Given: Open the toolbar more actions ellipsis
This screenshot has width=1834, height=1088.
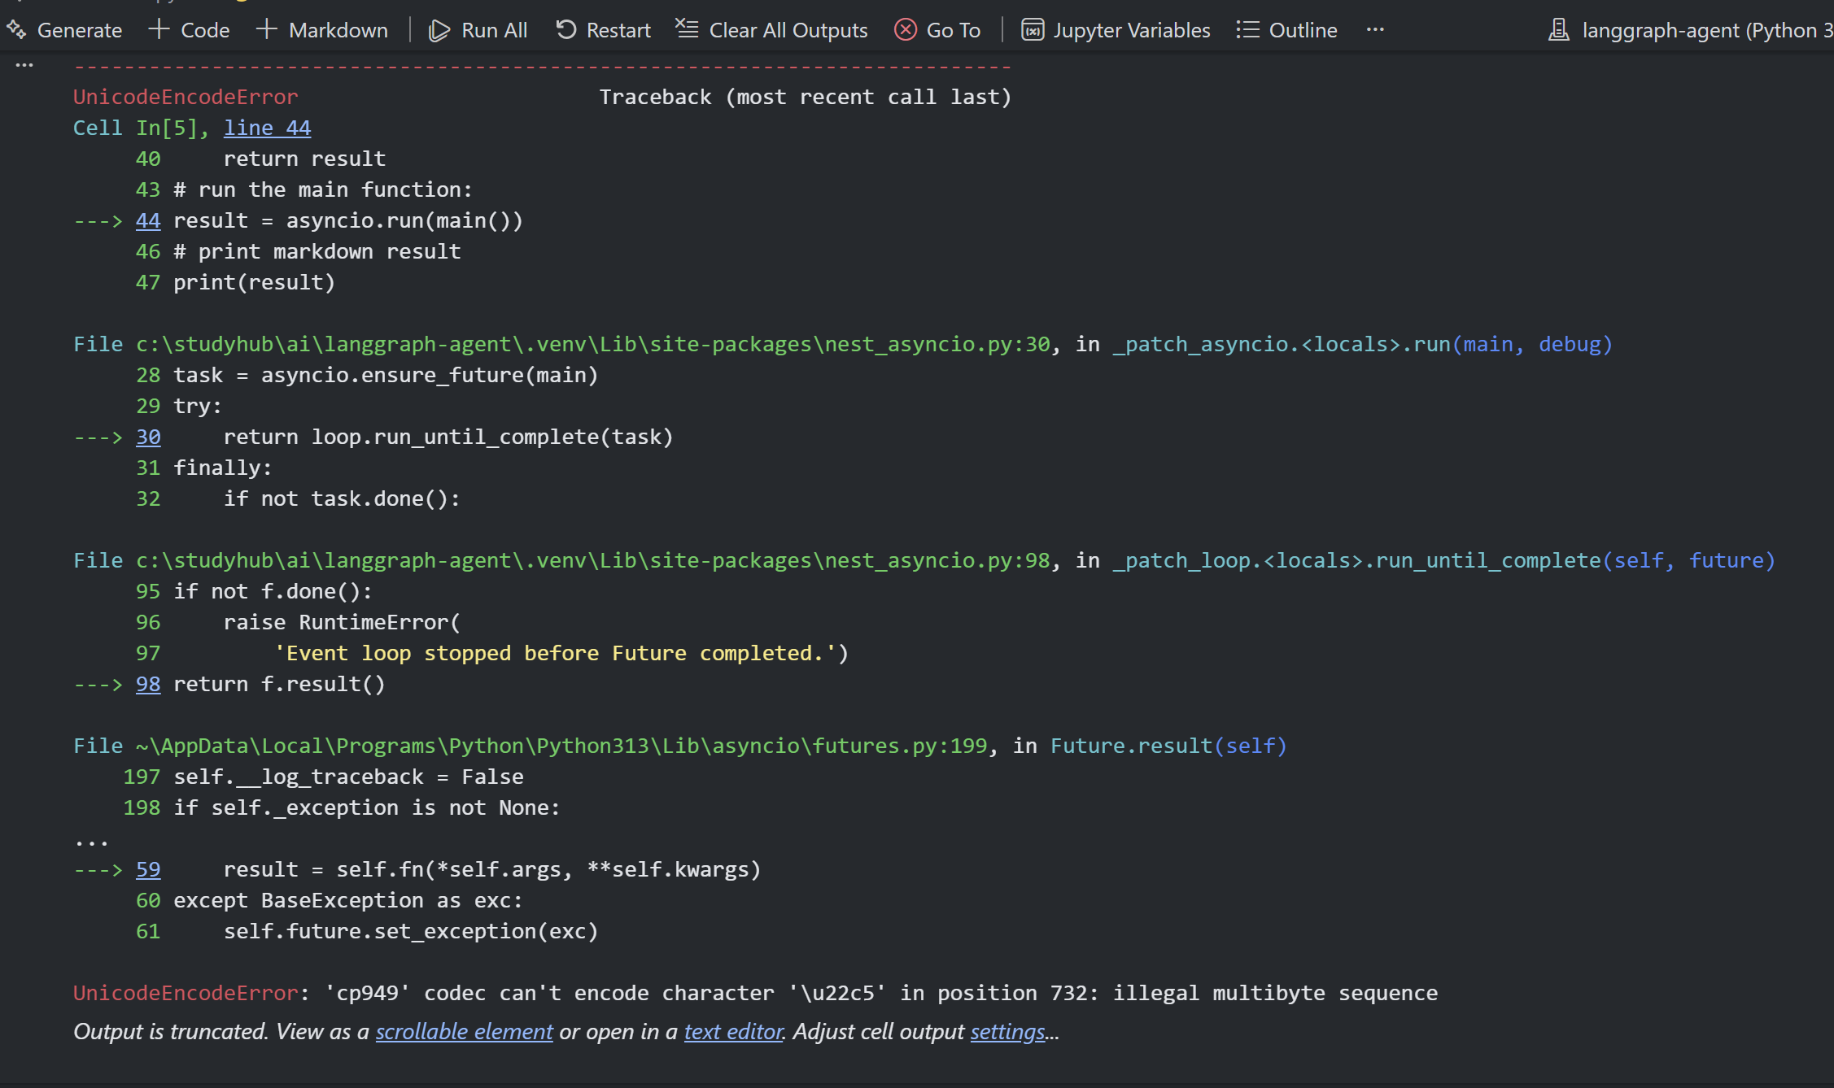Looking at the screenshot, I should 1375,30.
